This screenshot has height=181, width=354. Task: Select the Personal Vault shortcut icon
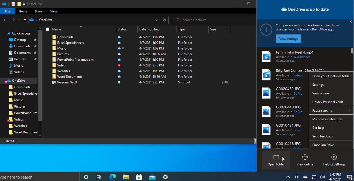54,82
